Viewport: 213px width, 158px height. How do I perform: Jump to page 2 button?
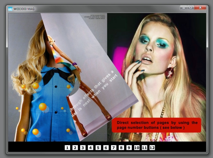pos(75,147)
